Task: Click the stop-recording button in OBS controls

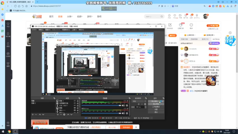Action: (x=156, y=104)
